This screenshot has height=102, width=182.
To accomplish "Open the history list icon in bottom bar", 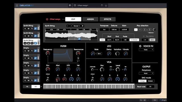I will [145, 100].
